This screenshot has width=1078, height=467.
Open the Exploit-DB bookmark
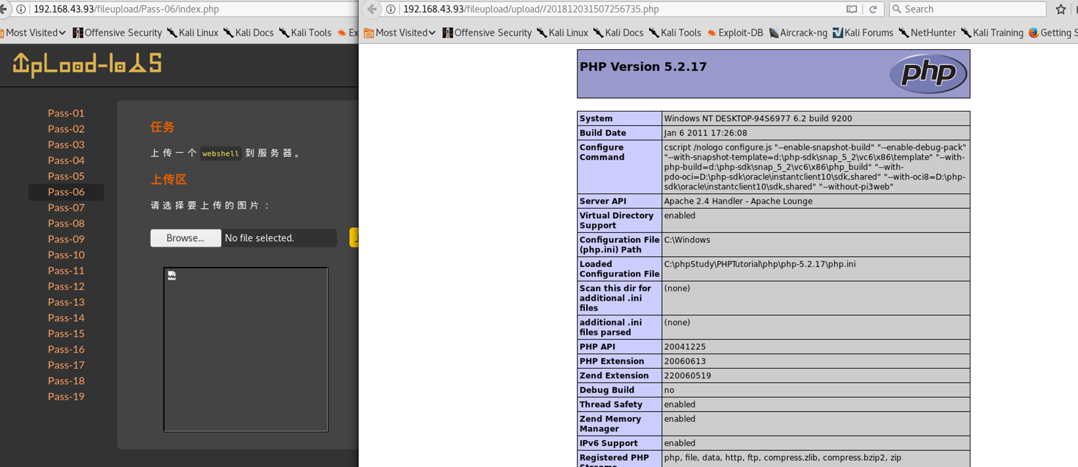735,33
